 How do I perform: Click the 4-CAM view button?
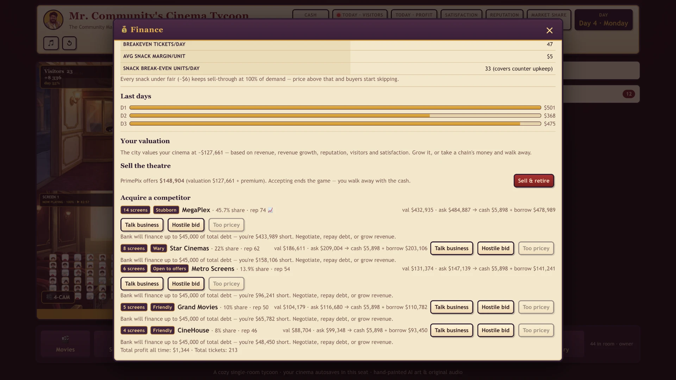[x=58, y=297]
